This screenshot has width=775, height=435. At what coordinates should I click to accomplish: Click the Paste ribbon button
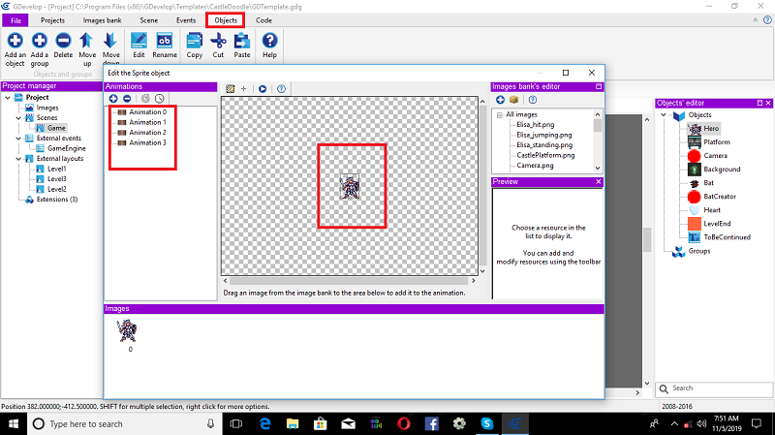[241, 46]
